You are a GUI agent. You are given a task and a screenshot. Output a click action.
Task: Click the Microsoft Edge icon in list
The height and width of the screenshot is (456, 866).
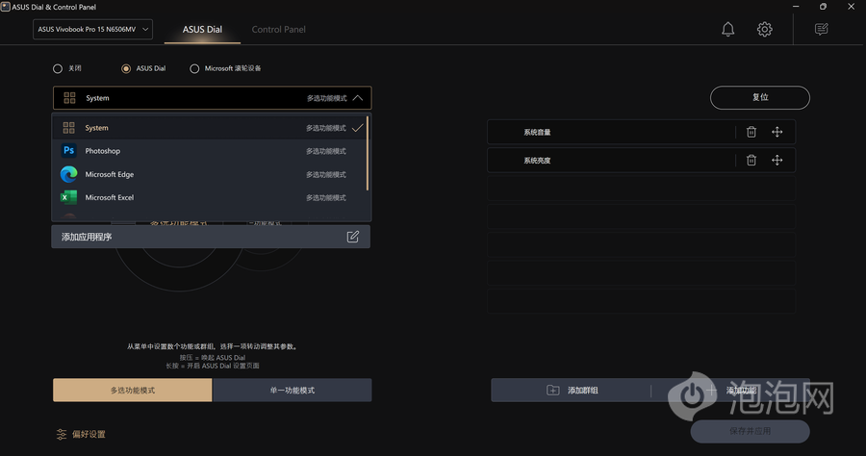pyautogui.click(x=68, y=174)
